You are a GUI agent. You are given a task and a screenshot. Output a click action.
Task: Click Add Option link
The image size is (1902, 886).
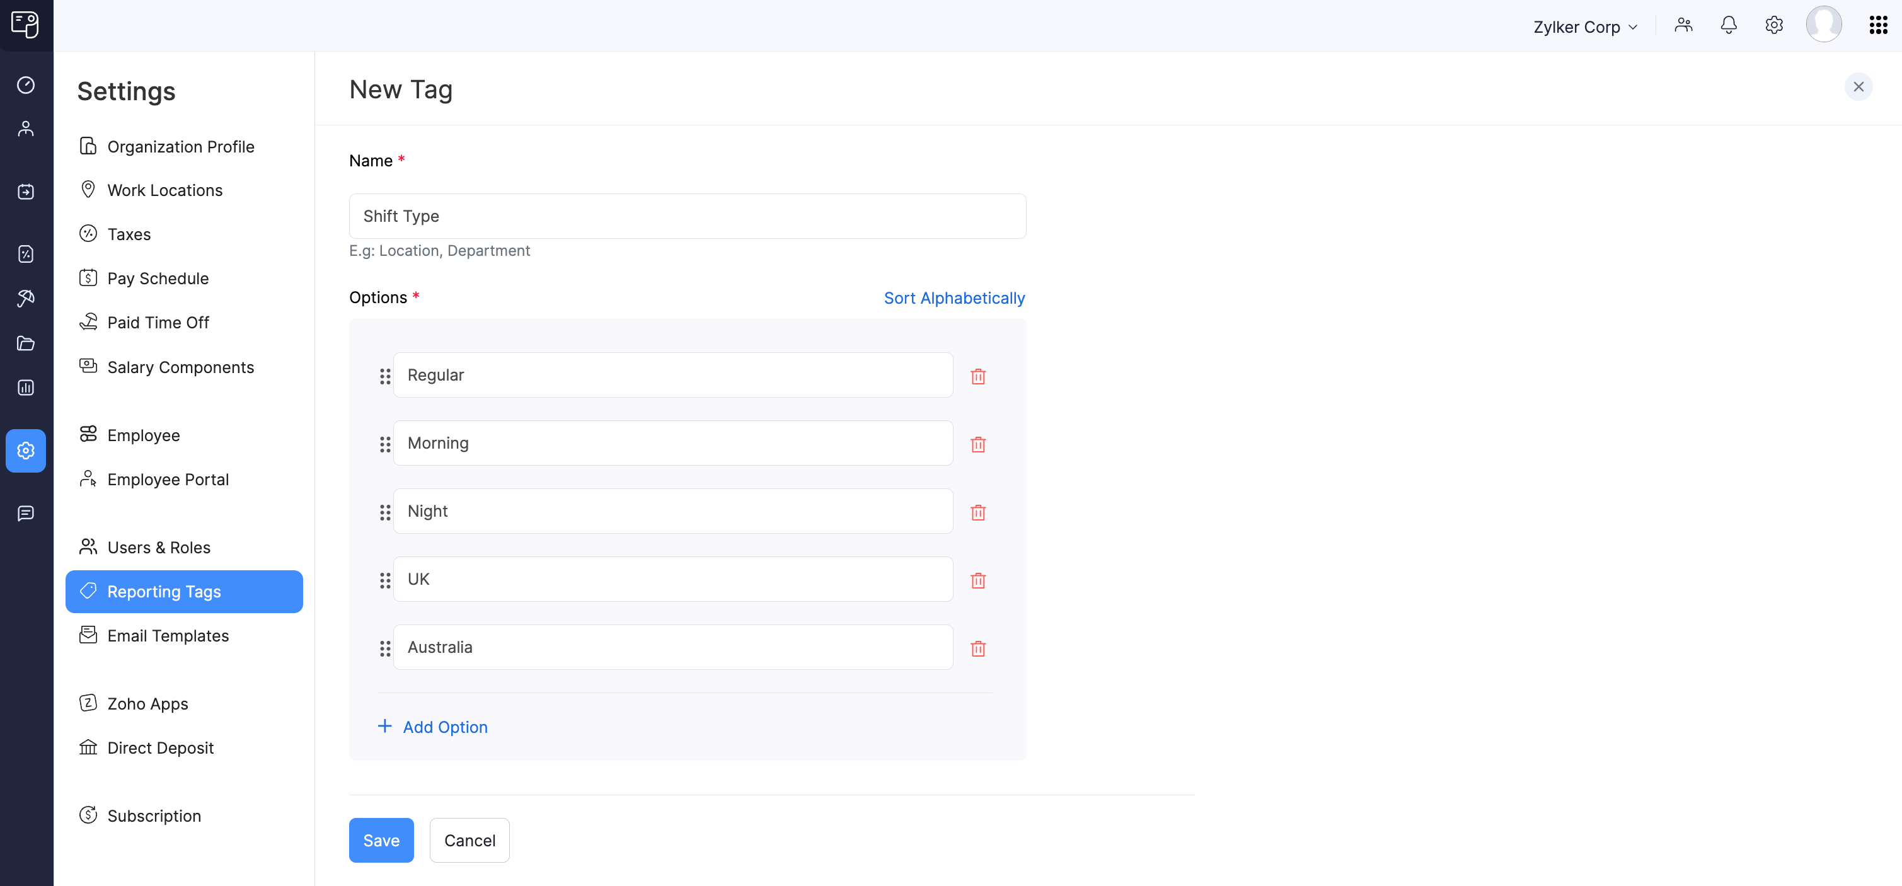point(433,727)
